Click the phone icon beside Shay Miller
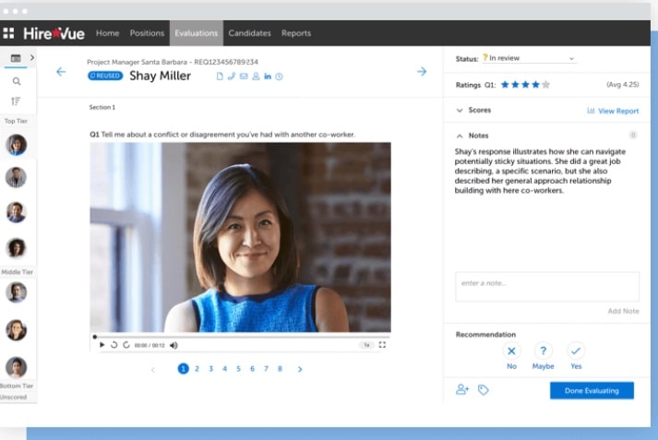 click(x=232, y=77)
